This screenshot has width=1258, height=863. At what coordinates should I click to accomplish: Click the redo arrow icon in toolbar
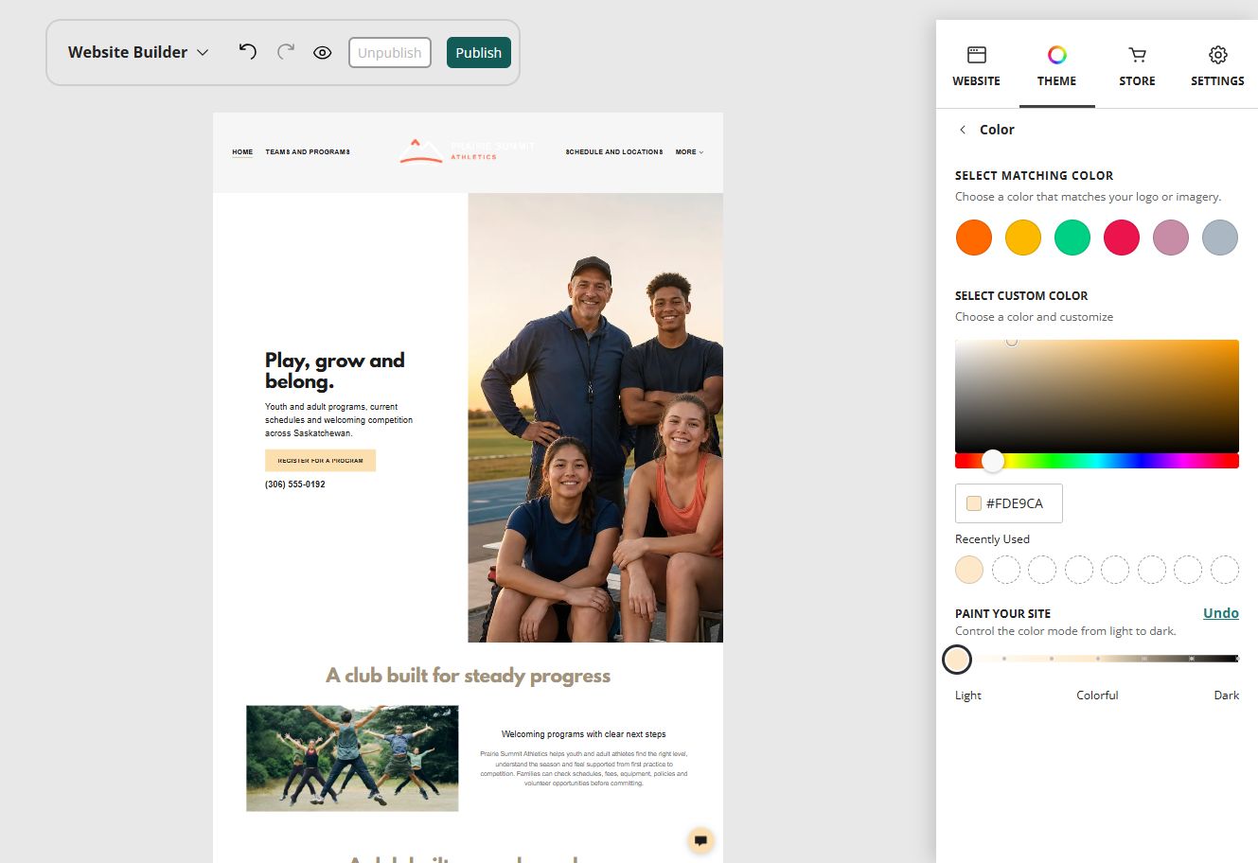point(285,52)
